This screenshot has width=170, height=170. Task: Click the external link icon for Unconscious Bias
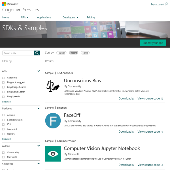(161, 99)
